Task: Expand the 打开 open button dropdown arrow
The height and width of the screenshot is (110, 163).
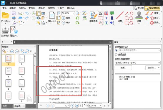Action: pyautogui.click(x=5, y=23)
